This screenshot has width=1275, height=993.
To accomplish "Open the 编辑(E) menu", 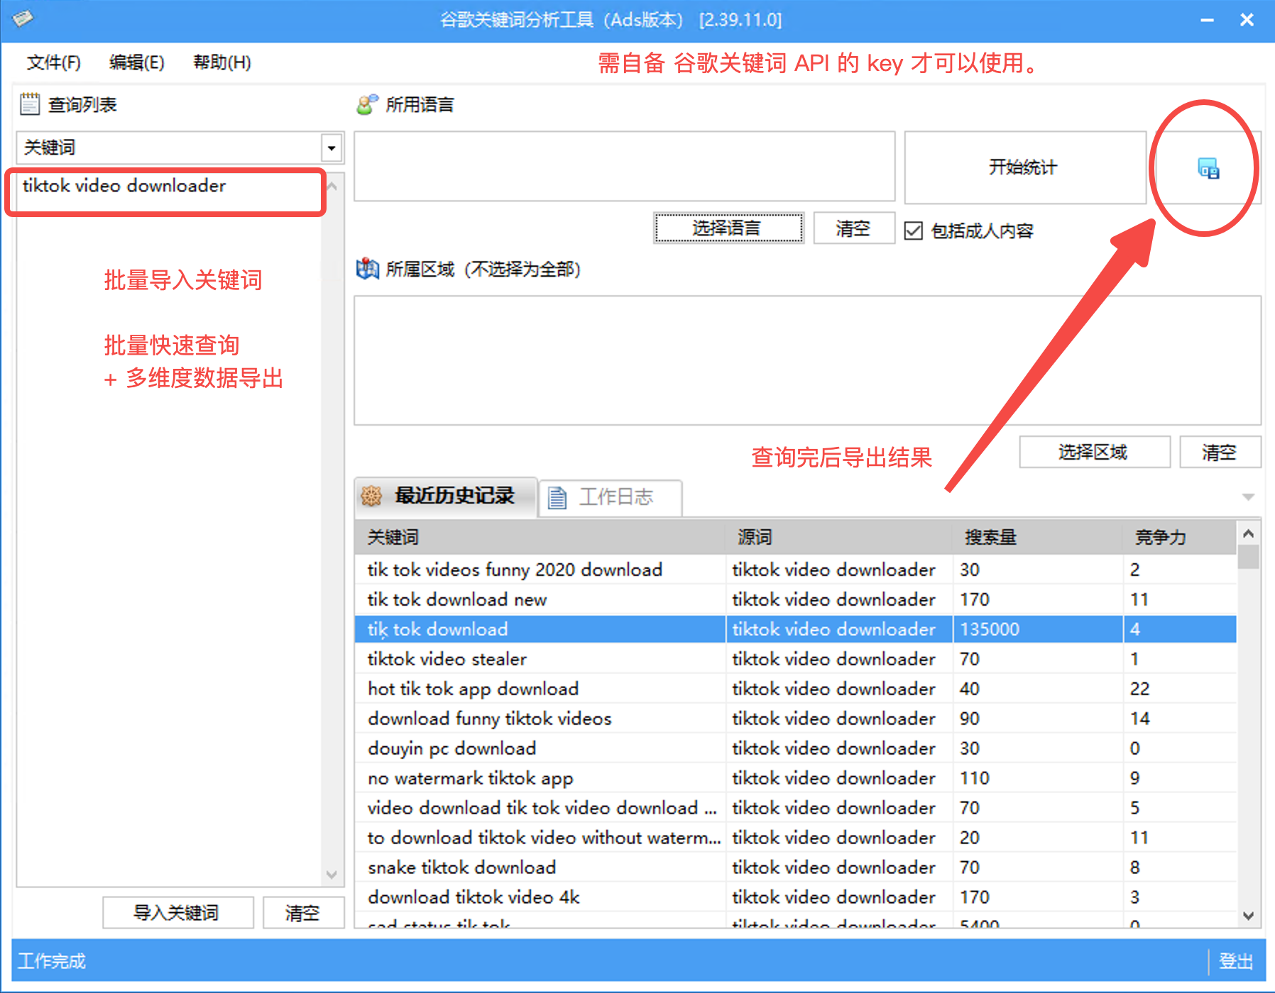I will click(x=136, y=62).
